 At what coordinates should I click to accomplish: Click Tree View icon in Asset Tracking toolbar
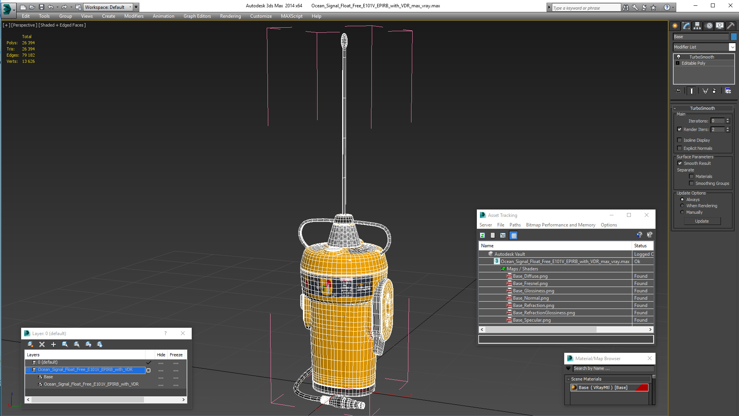click(503, 235)
